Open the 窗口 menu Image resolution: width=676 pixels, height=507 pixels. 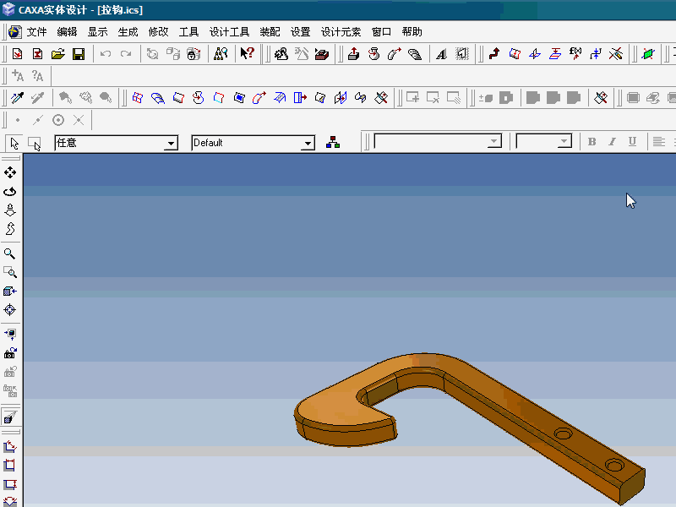tap(382, 32)
